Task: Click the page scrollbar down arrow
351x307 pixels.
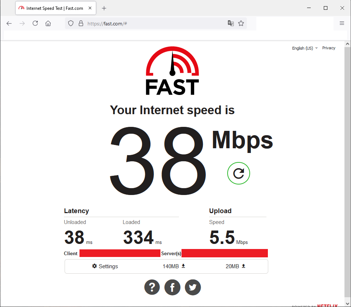Action: 347,304
